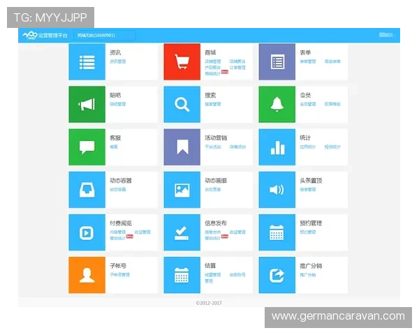Open the 资讯 list icon tile
This screenshot has height=335, width=419.
[87, 61]
